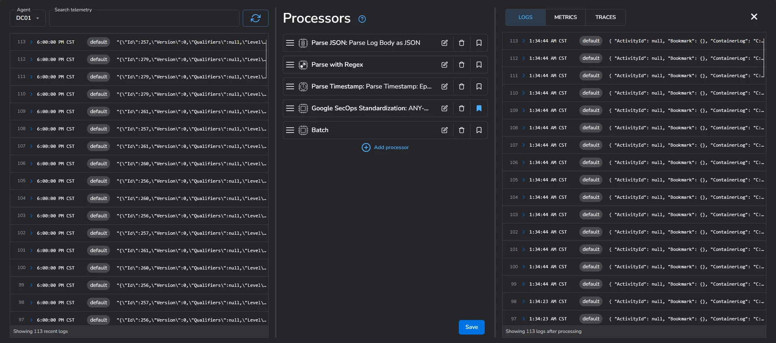Expand left log row 100
The width and height of the screenshot is (776, 343).
coord(31,268)
